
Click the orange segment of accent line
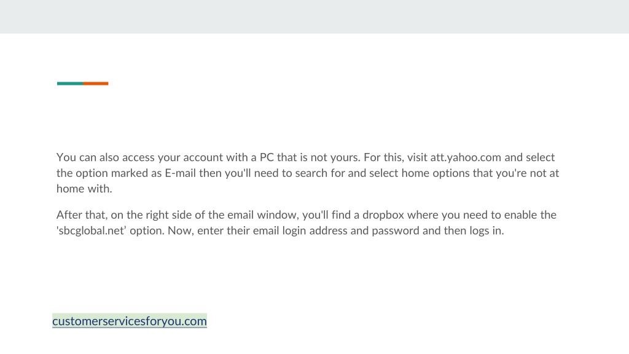(x=95, y=84)
